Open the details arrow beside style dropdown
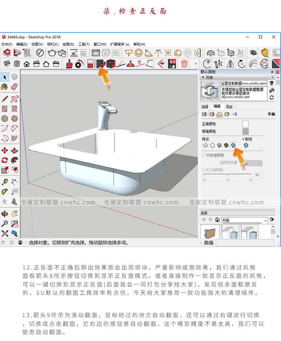Screen dimensions: 281x341 pos(272,219)
